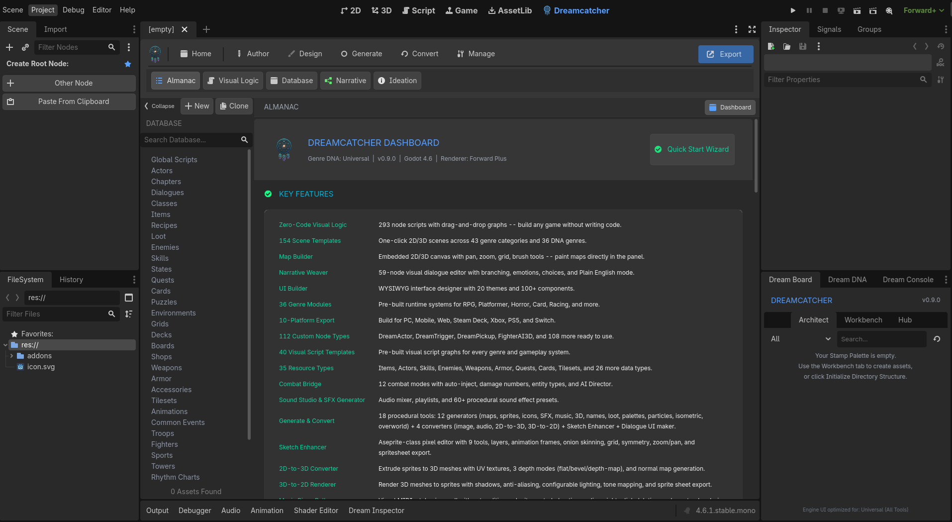This screenshot has width=952, height=522.
Task: Click the Dashboard button
Action: click(730, 107)
